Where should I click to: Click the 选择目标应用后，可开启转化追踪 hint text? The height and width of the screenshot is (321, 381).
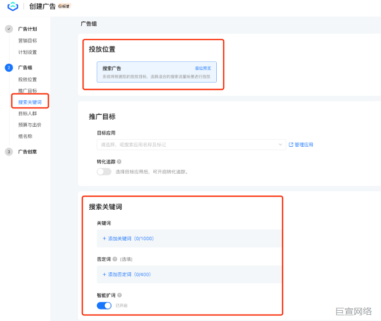point(152,172)
